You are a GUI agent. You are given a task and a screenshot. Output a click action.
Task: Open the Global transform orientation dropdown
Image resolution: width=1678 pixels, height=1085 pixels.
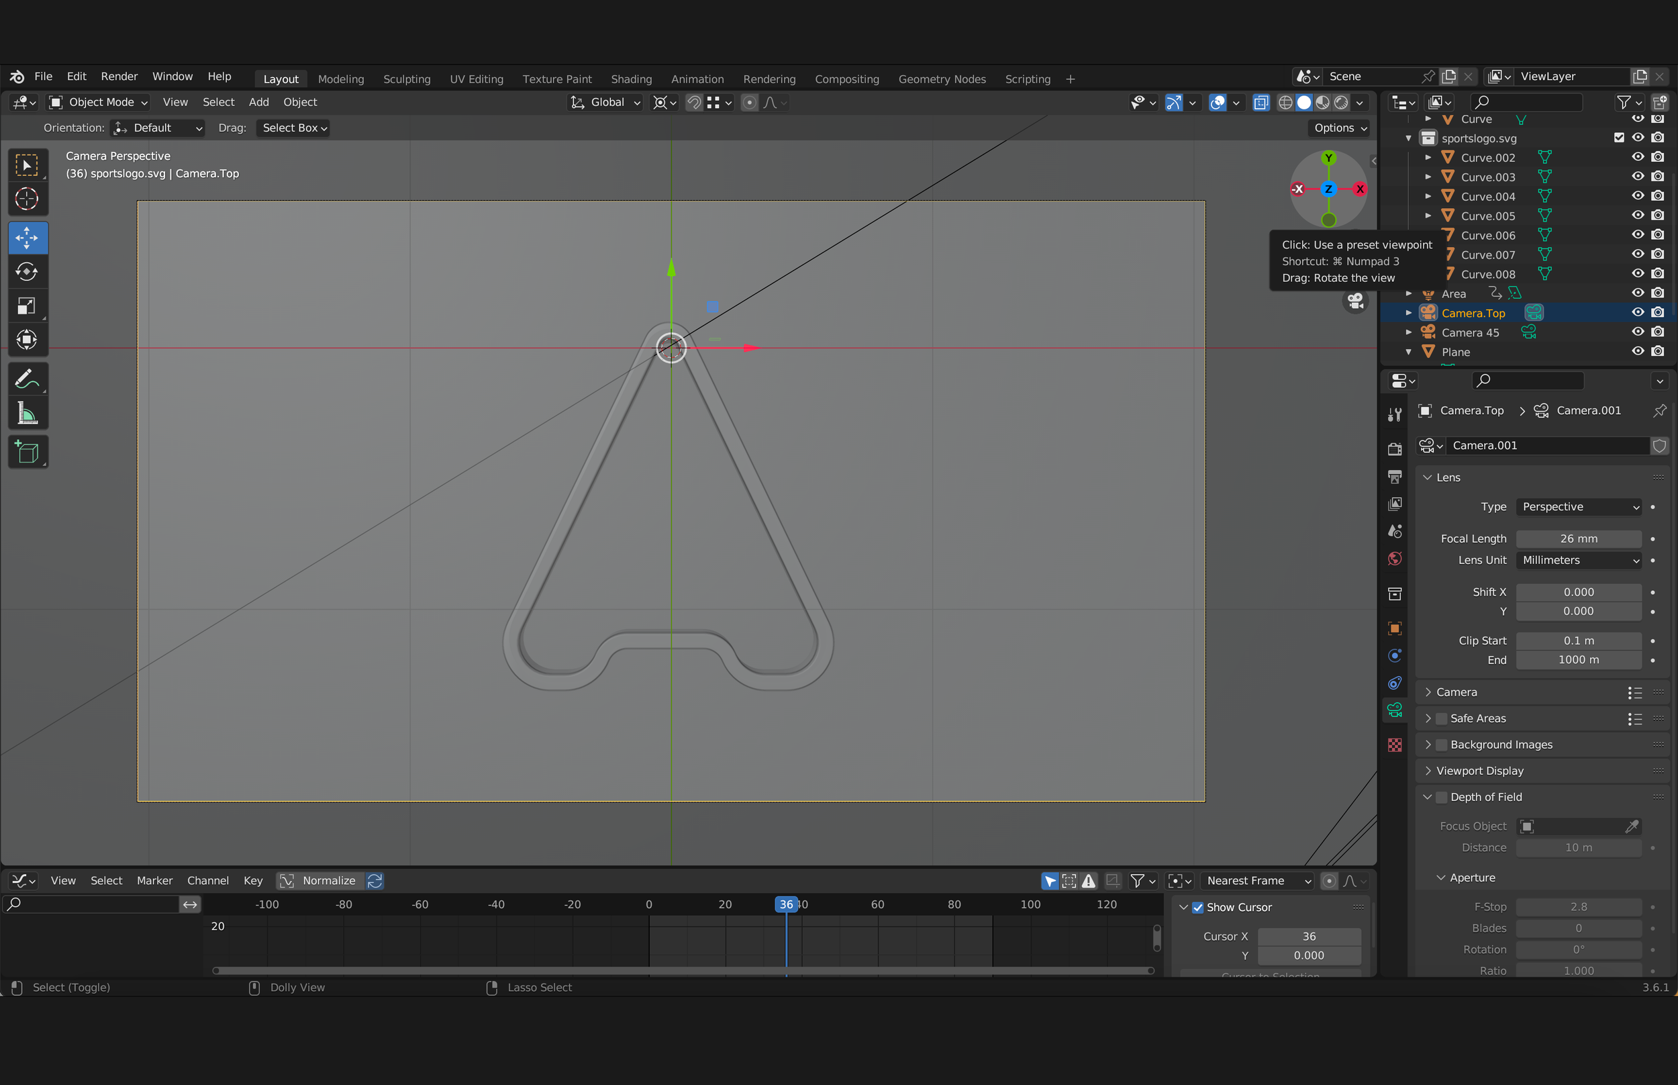point(605,102)
